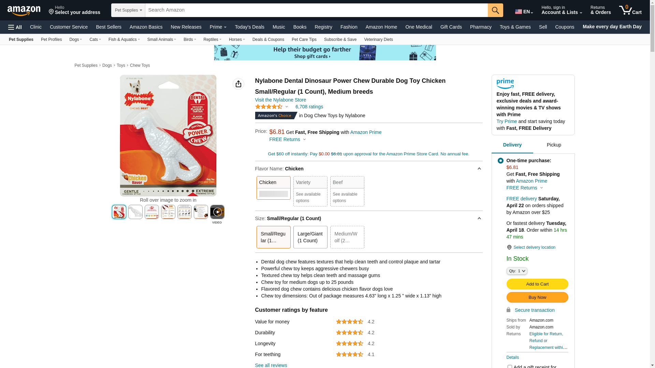
Task: Choose Small/Regular size option
Action: (274, 237)
